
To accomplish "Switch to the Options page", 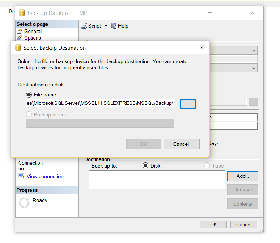I will coord(33,38).
